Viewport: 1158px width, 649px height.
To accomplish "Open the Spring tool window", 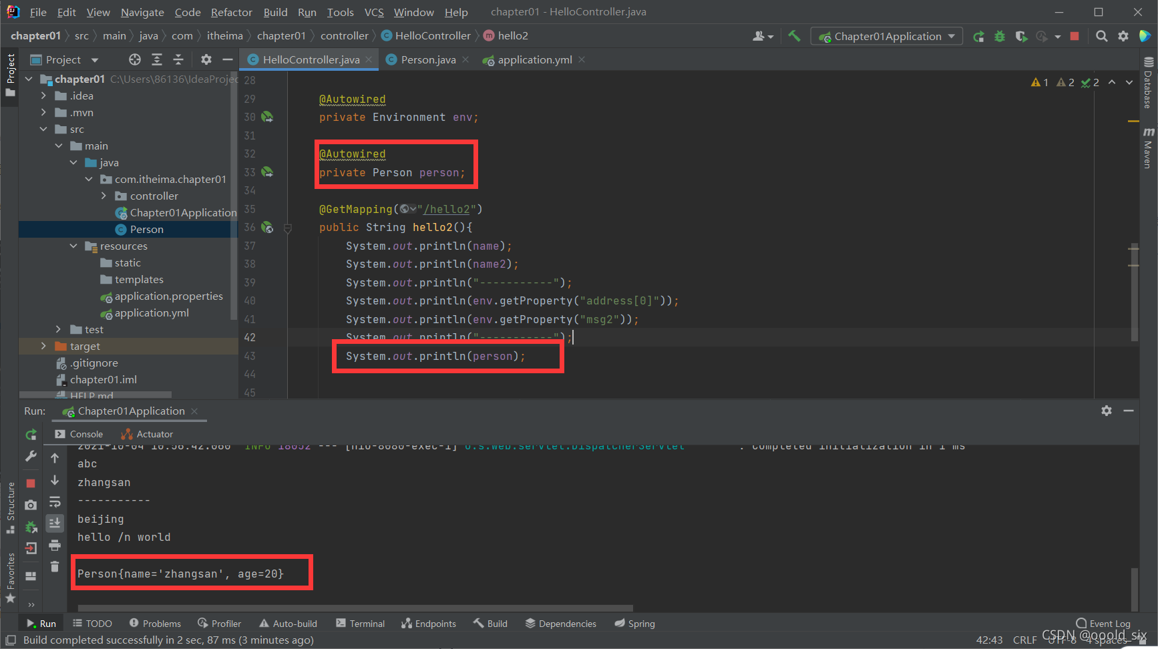I will click(635, 624).
